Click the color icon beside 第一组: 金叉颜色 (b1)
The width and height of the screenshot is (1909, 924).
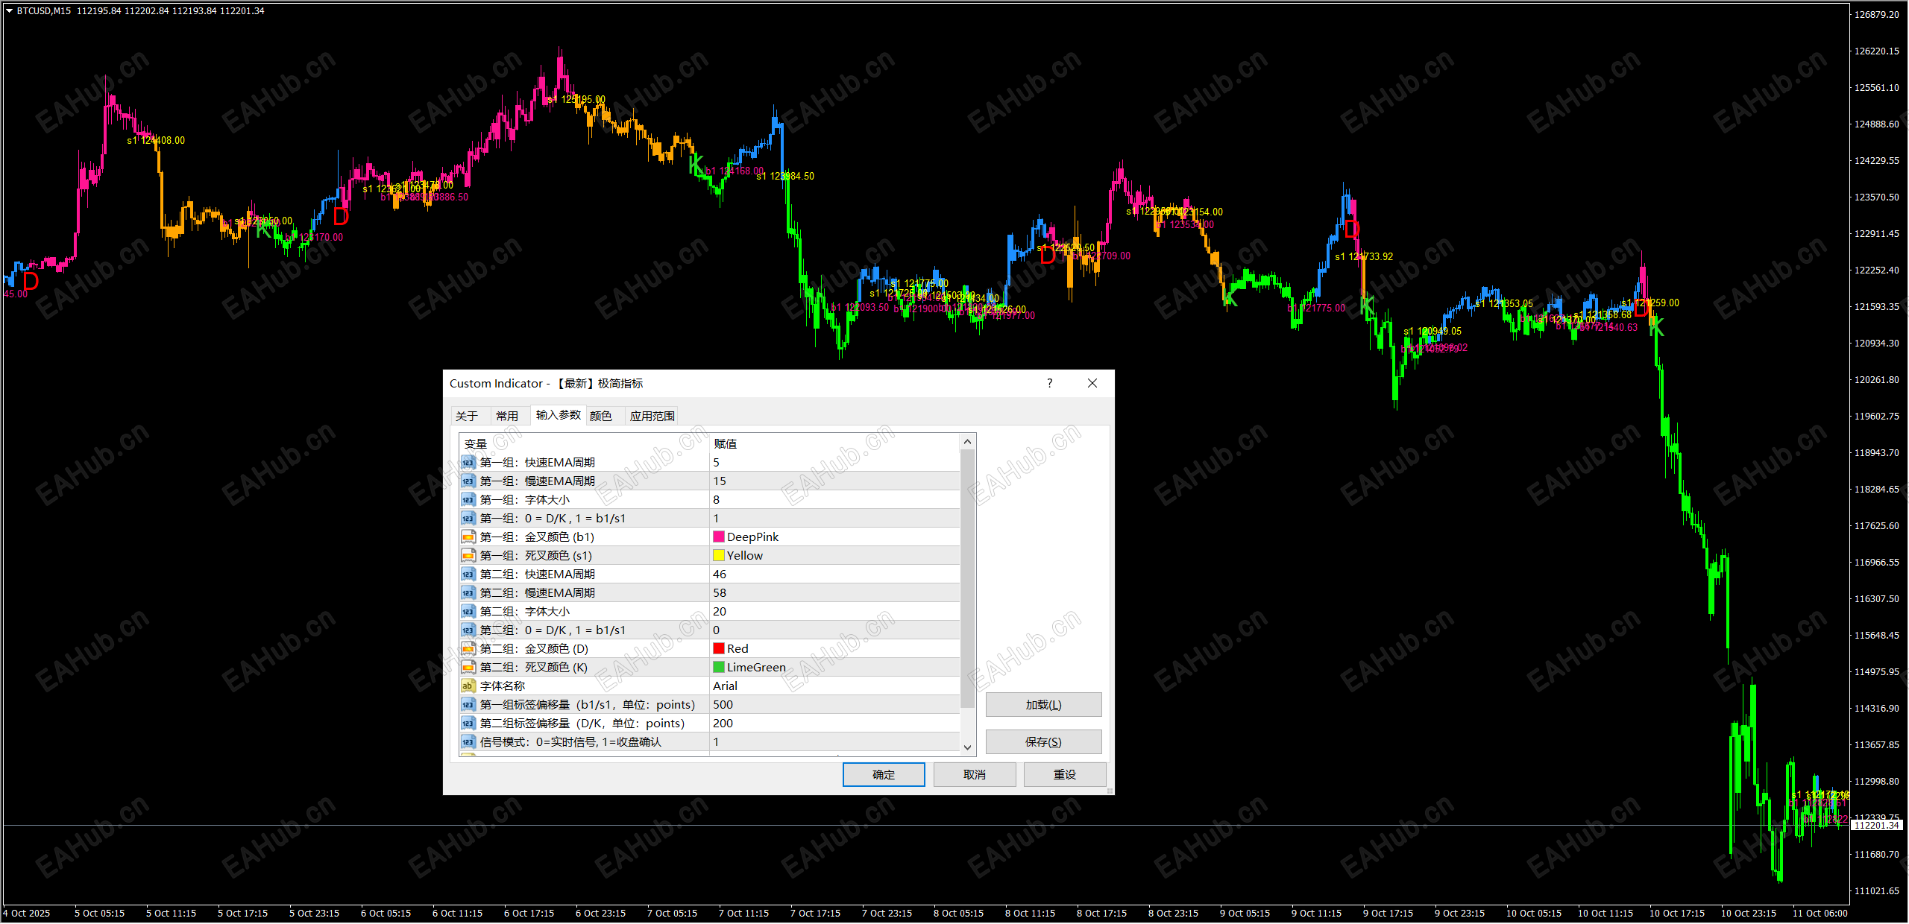pos(468,537)
